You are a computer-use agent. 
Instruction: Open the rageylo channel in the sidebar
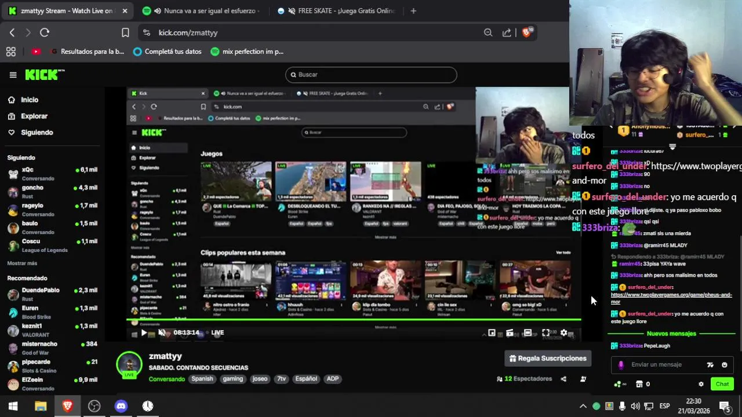tap(52, 209)
